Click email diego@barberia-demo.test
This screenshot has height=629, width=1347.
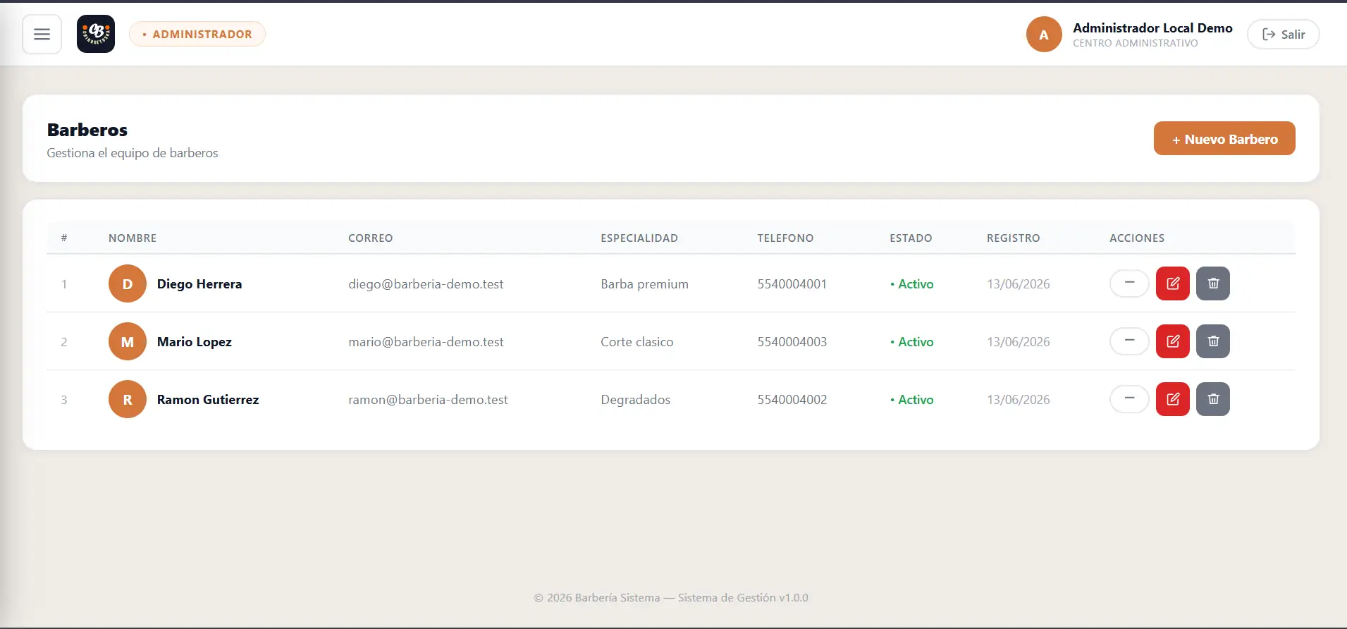[426, 283]
